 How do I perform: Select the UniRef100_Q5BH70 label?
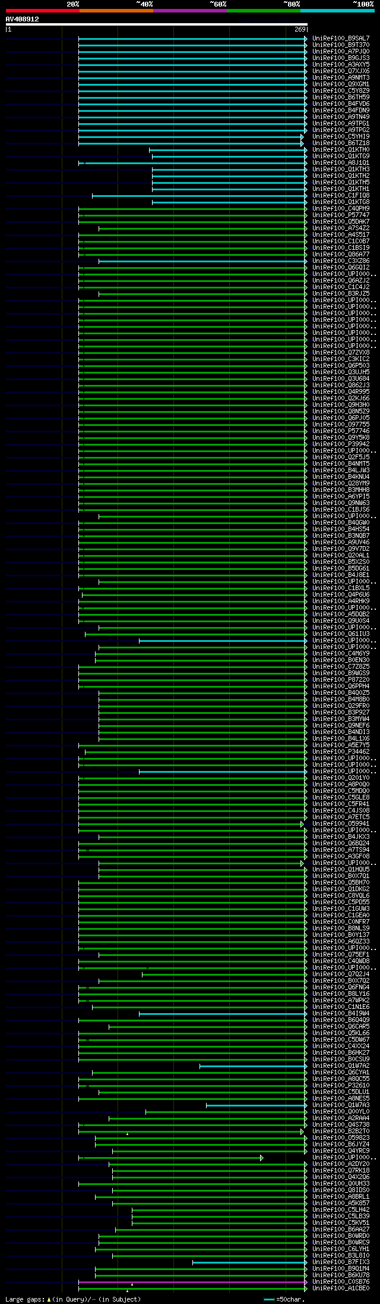tap(341, 883)
